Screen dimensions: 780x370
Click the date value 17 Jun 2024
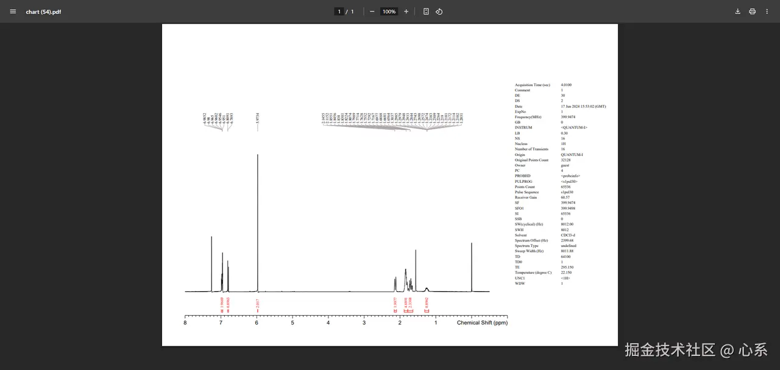click(583, 106)
